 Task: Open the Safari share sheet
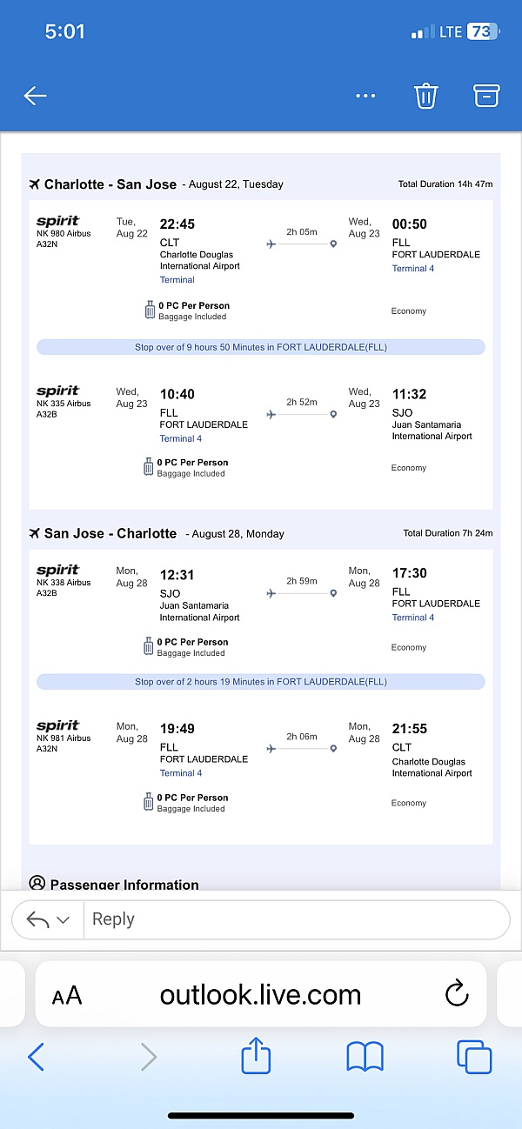[x=256, y=1057]
